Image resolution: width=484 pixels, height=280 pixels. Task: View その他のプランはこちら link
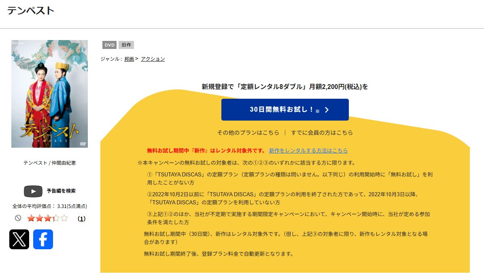[248, 133]
